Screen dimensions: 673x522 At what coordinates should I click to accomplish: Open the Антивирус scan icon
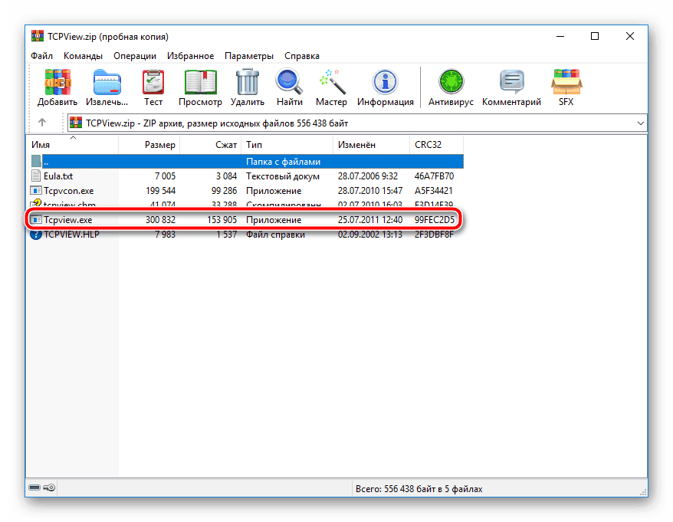451,81
